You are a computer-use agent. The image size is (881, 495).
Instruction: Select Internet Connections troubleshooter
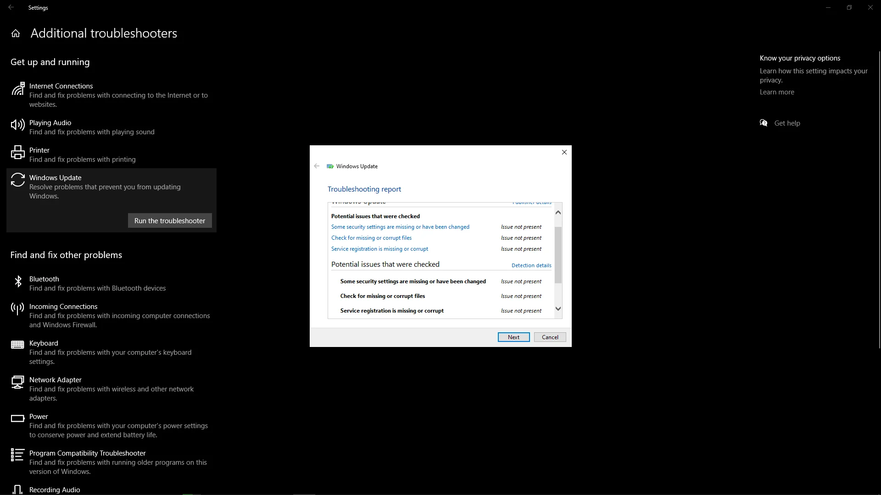click(x=112, y=95)
